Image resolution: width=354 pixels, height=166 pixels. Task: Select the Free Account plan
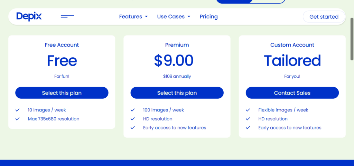pyautogui.click(x=62, y=93)
